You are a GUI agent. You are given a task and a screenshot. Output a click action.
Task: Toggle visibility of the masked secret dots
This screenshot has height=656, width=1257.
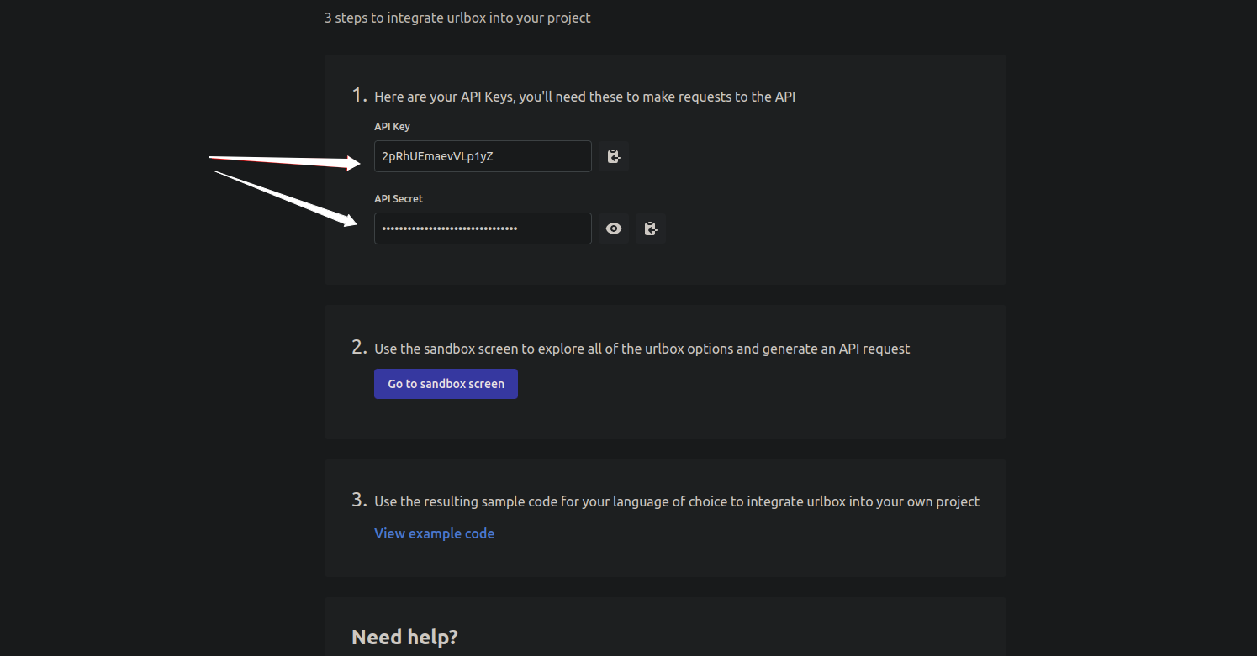pyautogui.click(x=613, y=228)
